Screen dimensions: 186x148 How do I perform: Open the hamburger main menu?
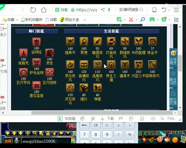click(x=176, y=10)
